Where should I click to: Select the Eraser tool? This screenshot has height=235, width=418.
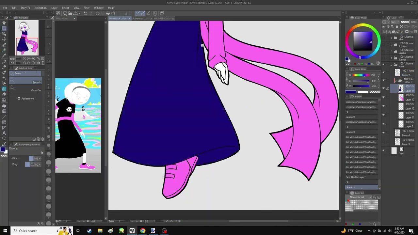4,94
